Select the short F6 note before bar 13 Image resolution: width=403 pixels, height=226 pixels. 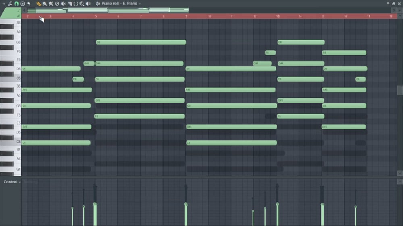click(270, 53)
